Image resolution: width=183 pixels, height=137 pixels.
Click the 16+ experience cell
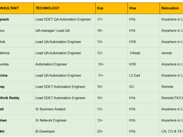coord(100,31)
